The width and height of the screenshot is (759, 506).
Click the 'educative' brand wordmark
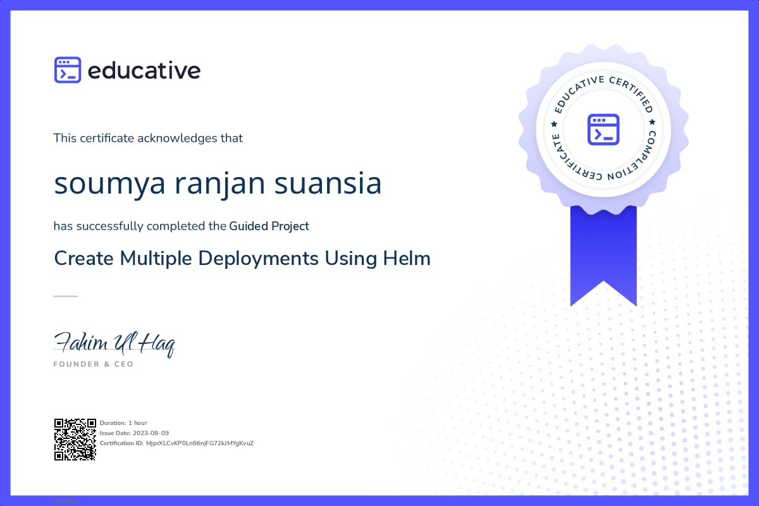[x=144, y=70]
